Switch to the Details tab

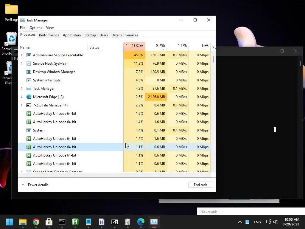coord(116,35)
